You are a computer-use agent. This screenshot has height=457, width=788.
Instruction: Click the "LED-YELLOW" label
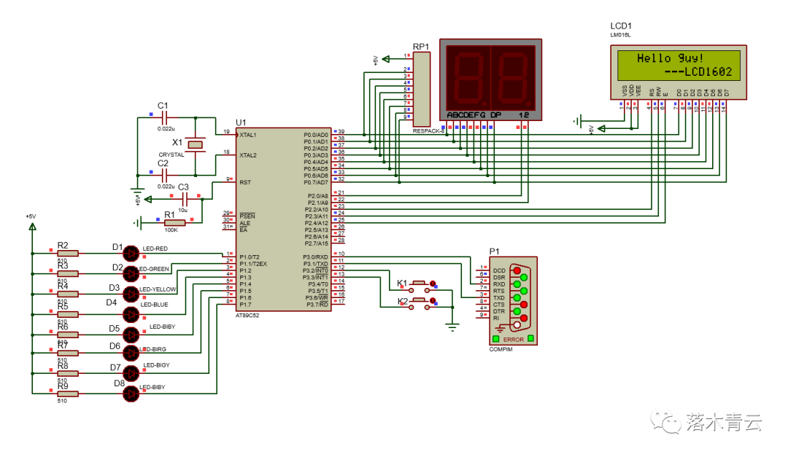point(158,289)
